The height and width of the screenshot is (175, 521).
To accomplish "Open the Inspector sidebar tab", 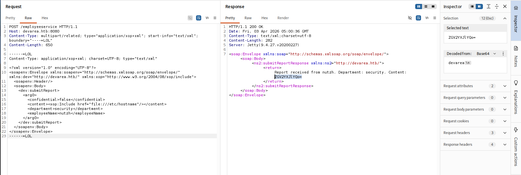I will 516,20.
